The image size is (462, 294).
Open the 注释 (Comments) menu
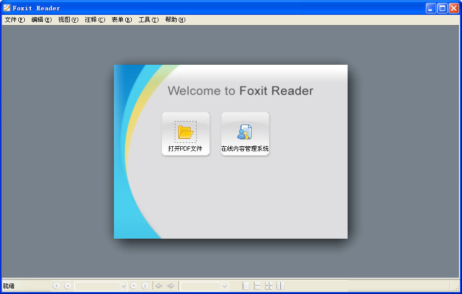pos(95,20)
